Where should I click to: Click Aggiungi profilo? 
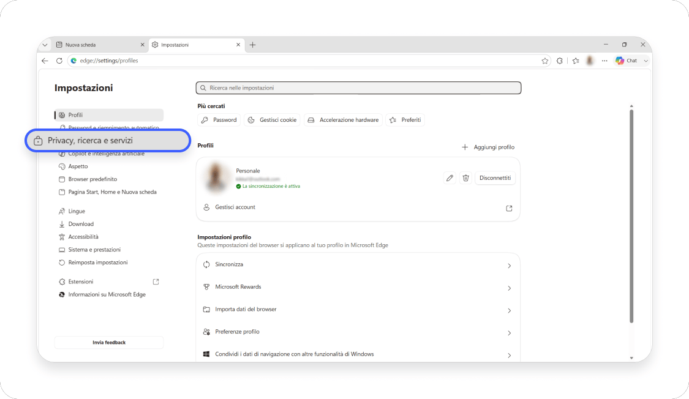(488, 147)
